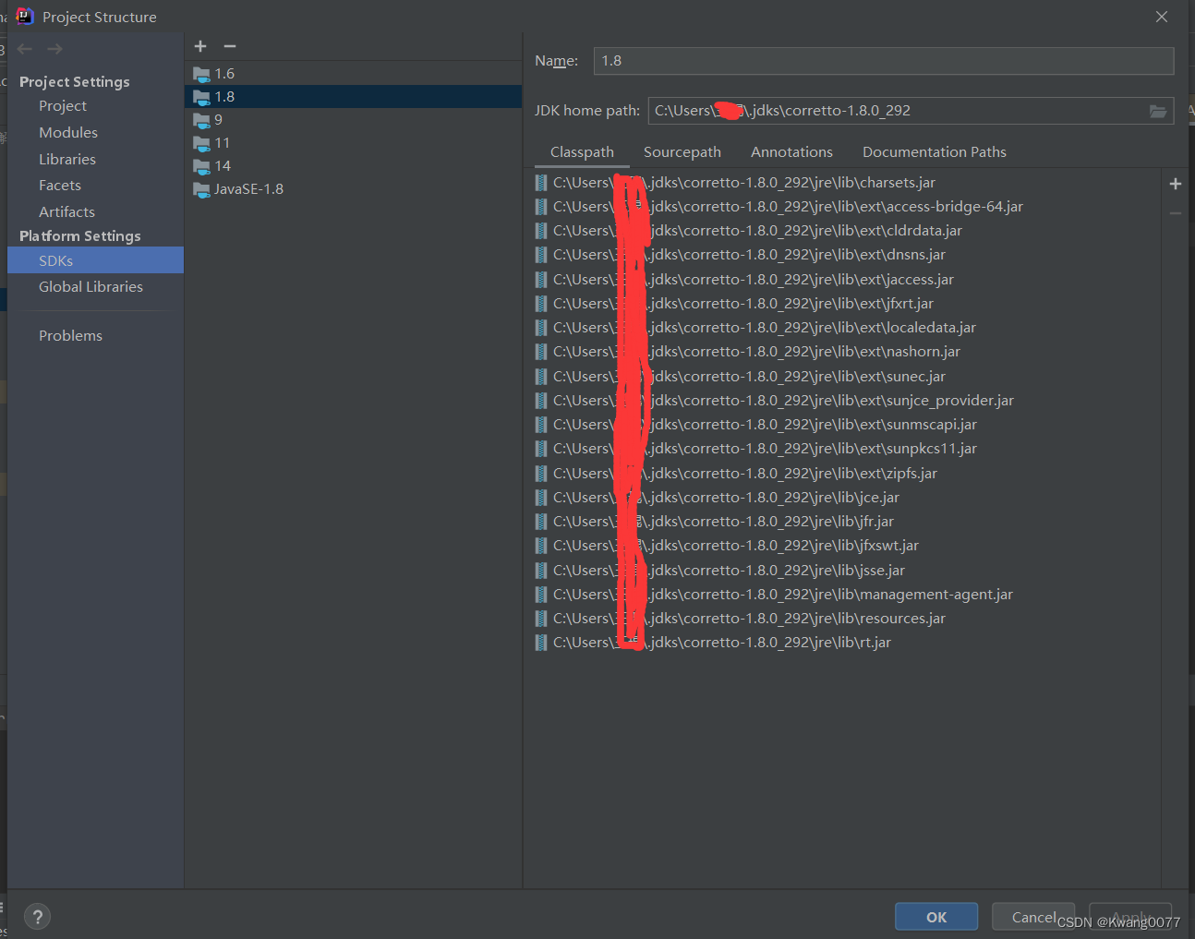Select sunmscapi.jar classpath entry
This screenshot has height=939, width=1195.
pos(847,425)
